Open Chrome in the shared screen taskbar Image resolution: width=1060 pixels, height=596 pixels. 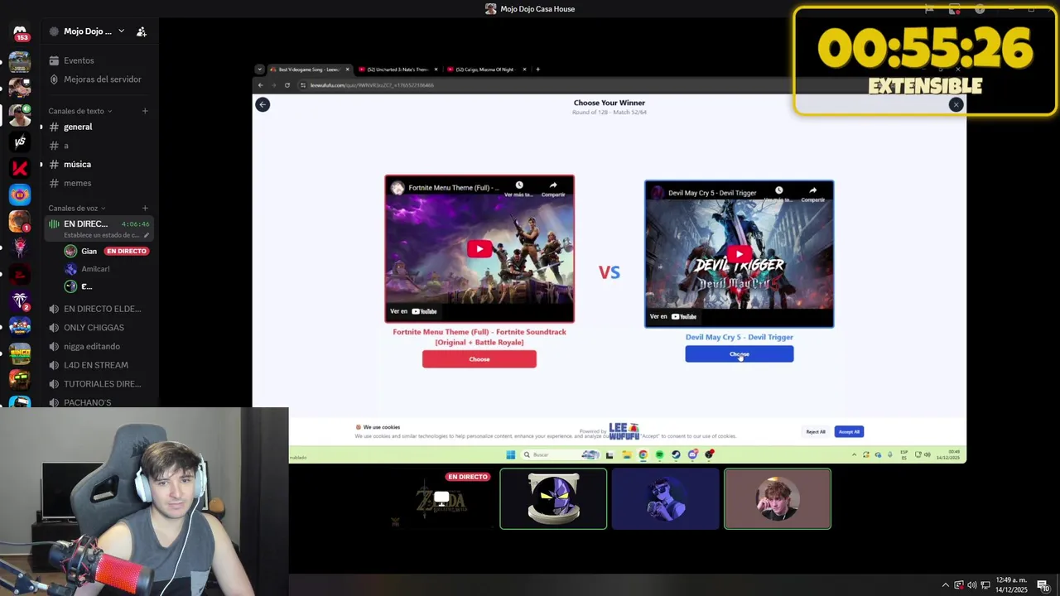(643, 454)
